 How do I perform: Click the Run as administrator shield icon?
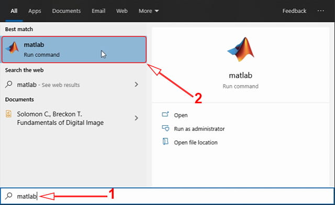point(165,128)
